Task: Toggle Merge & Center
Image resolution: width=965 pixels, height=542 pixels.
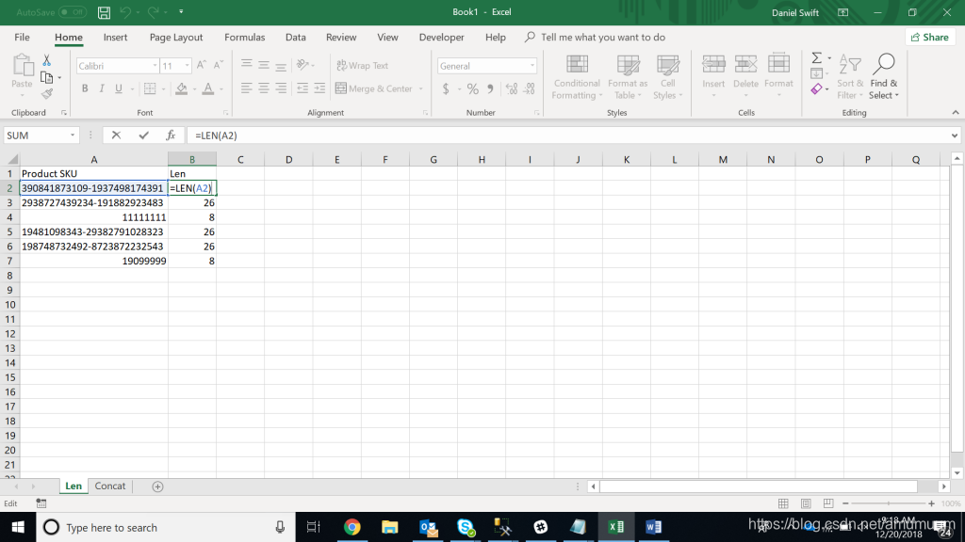Action: [373, 88]
